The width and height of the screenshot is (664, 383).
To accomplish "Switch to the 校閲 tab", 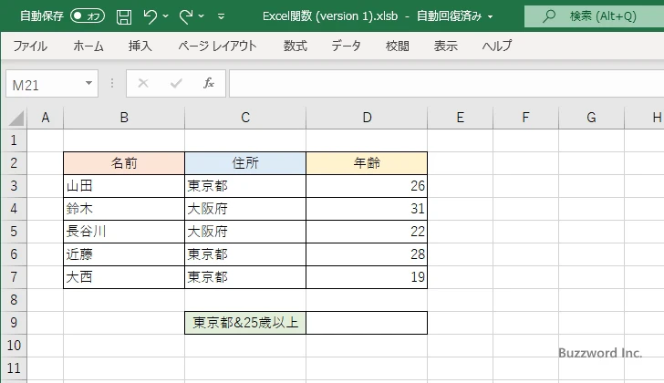I will (398, 46).
